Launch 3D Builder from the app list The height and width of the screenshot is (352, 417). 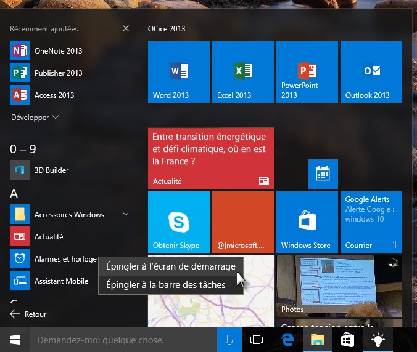[51, 170]
